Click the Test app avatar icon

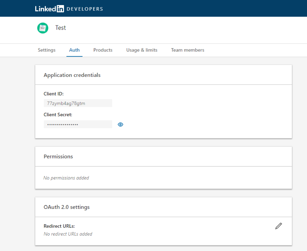coord(43,28)
